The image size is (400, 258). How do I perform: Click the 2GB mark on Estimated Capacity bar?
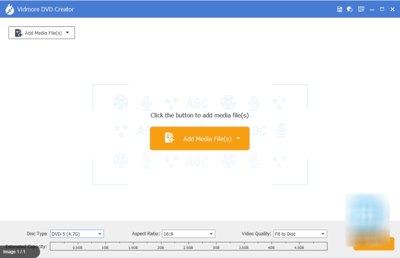click(x=161, y=246)
